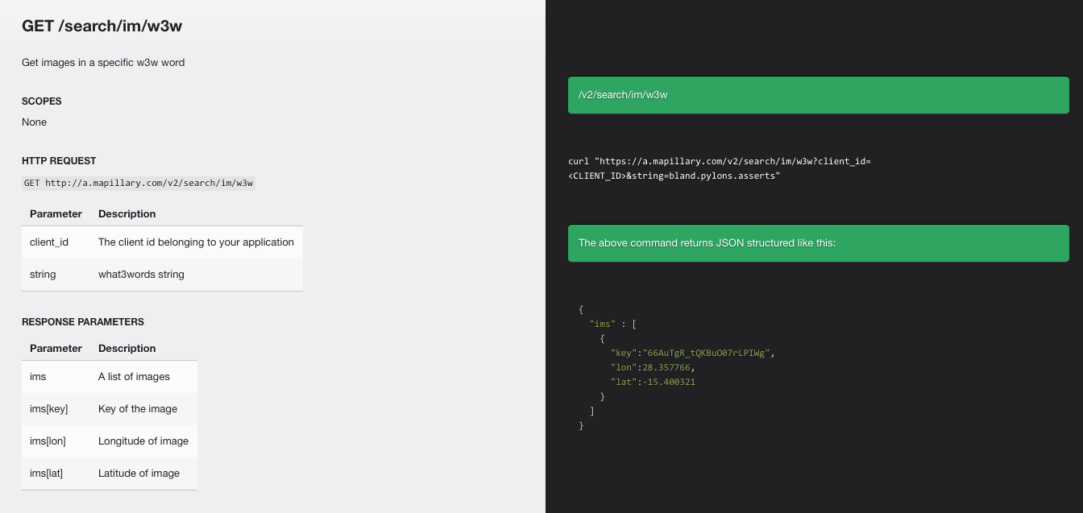Click the "lon" value 28.357766 in JSON
Image resolution: width=1083 pixels, height=513 pixels.
665,368
